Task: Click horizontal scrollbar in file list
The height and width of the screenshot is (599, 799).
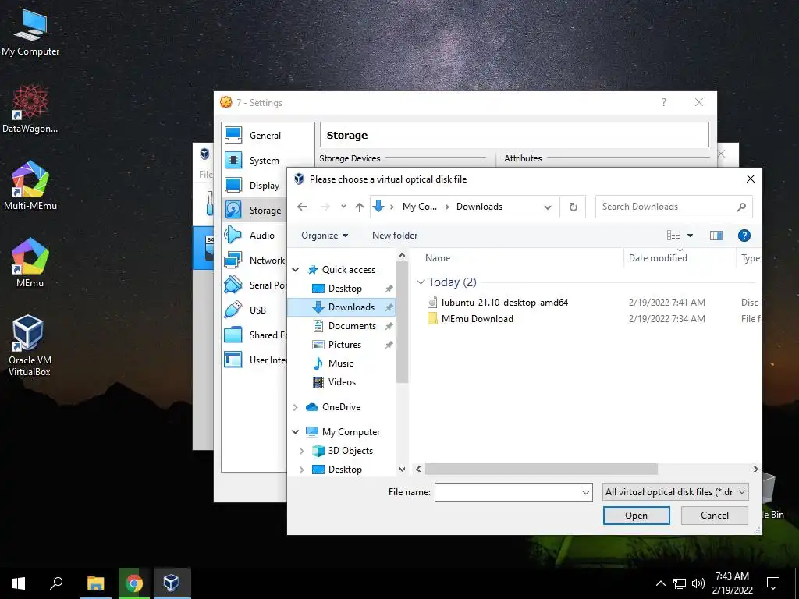Action: point(542,469)
